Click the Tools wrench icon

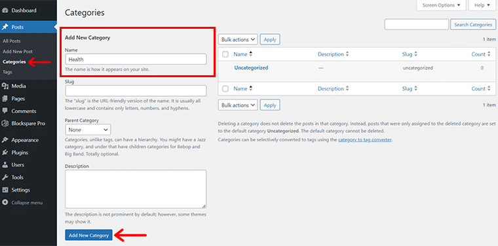5,177
